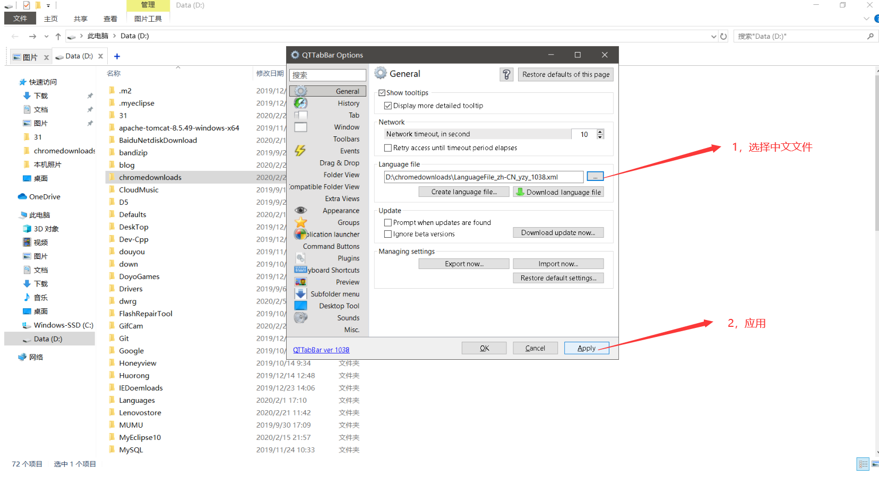
Task: Click the OK button
Action: [484, 348]
